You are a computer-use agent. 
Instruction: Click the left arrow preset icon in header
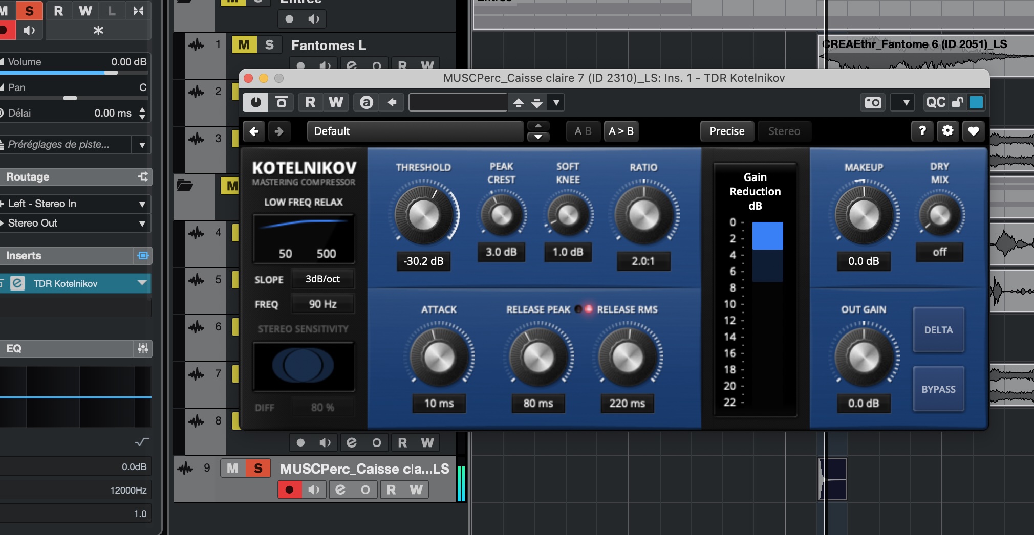click(392, 102)
